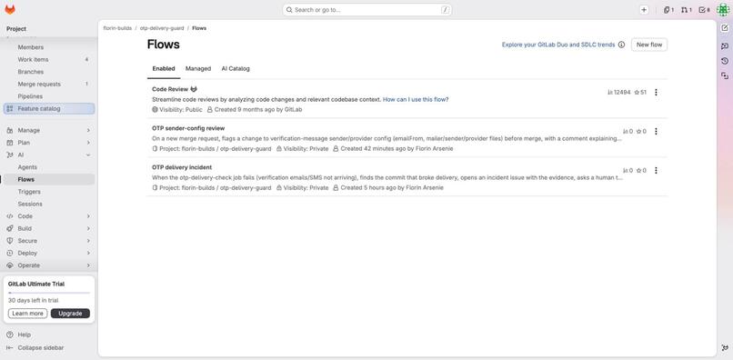
Task: Open the create new plus menu
Action: tap(644, 10)
